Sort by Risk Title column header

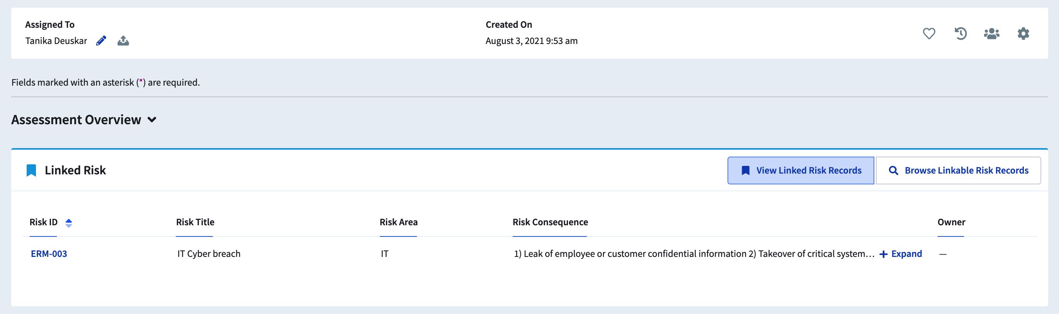click(195, 223)
